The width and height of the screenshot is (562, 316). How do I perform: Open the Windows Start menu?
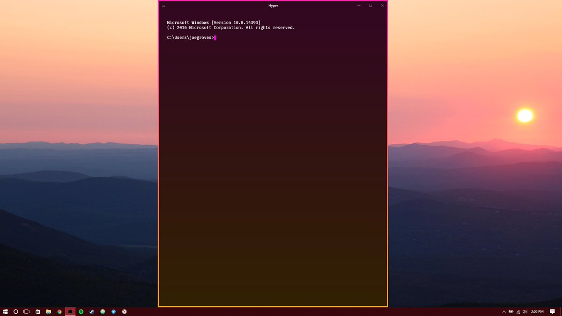click(5, 311)
